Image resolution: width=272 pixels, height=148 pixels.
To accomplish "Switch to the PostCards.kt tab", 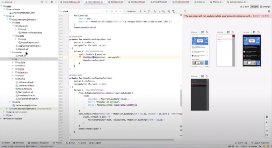I will pos(117,2).
